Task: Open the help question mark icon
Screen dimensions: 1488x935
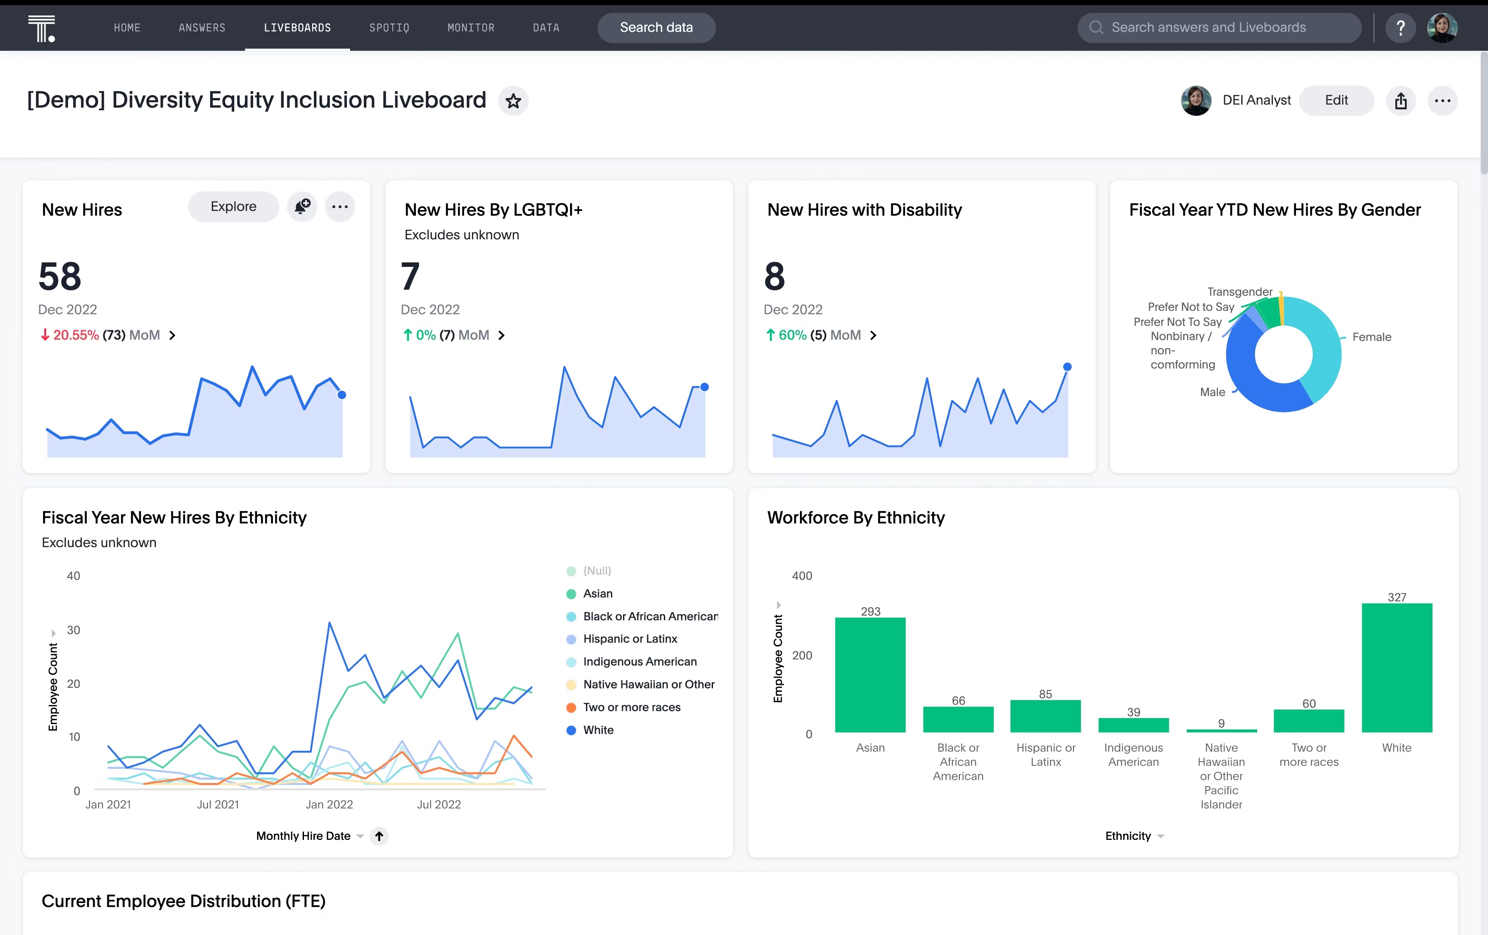Action: pyautogui.click(x=1400, y=28)
